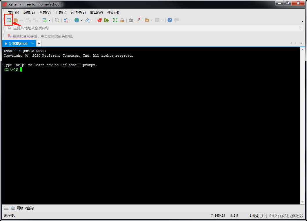307x221 pixels.
Task: Expand the Open folder dropdown arrow
Action: pos(21,20)
